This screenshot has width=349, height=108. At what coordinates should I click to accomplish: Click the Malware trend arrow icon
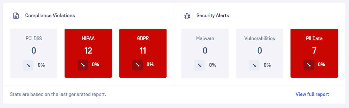coord(199,65)
